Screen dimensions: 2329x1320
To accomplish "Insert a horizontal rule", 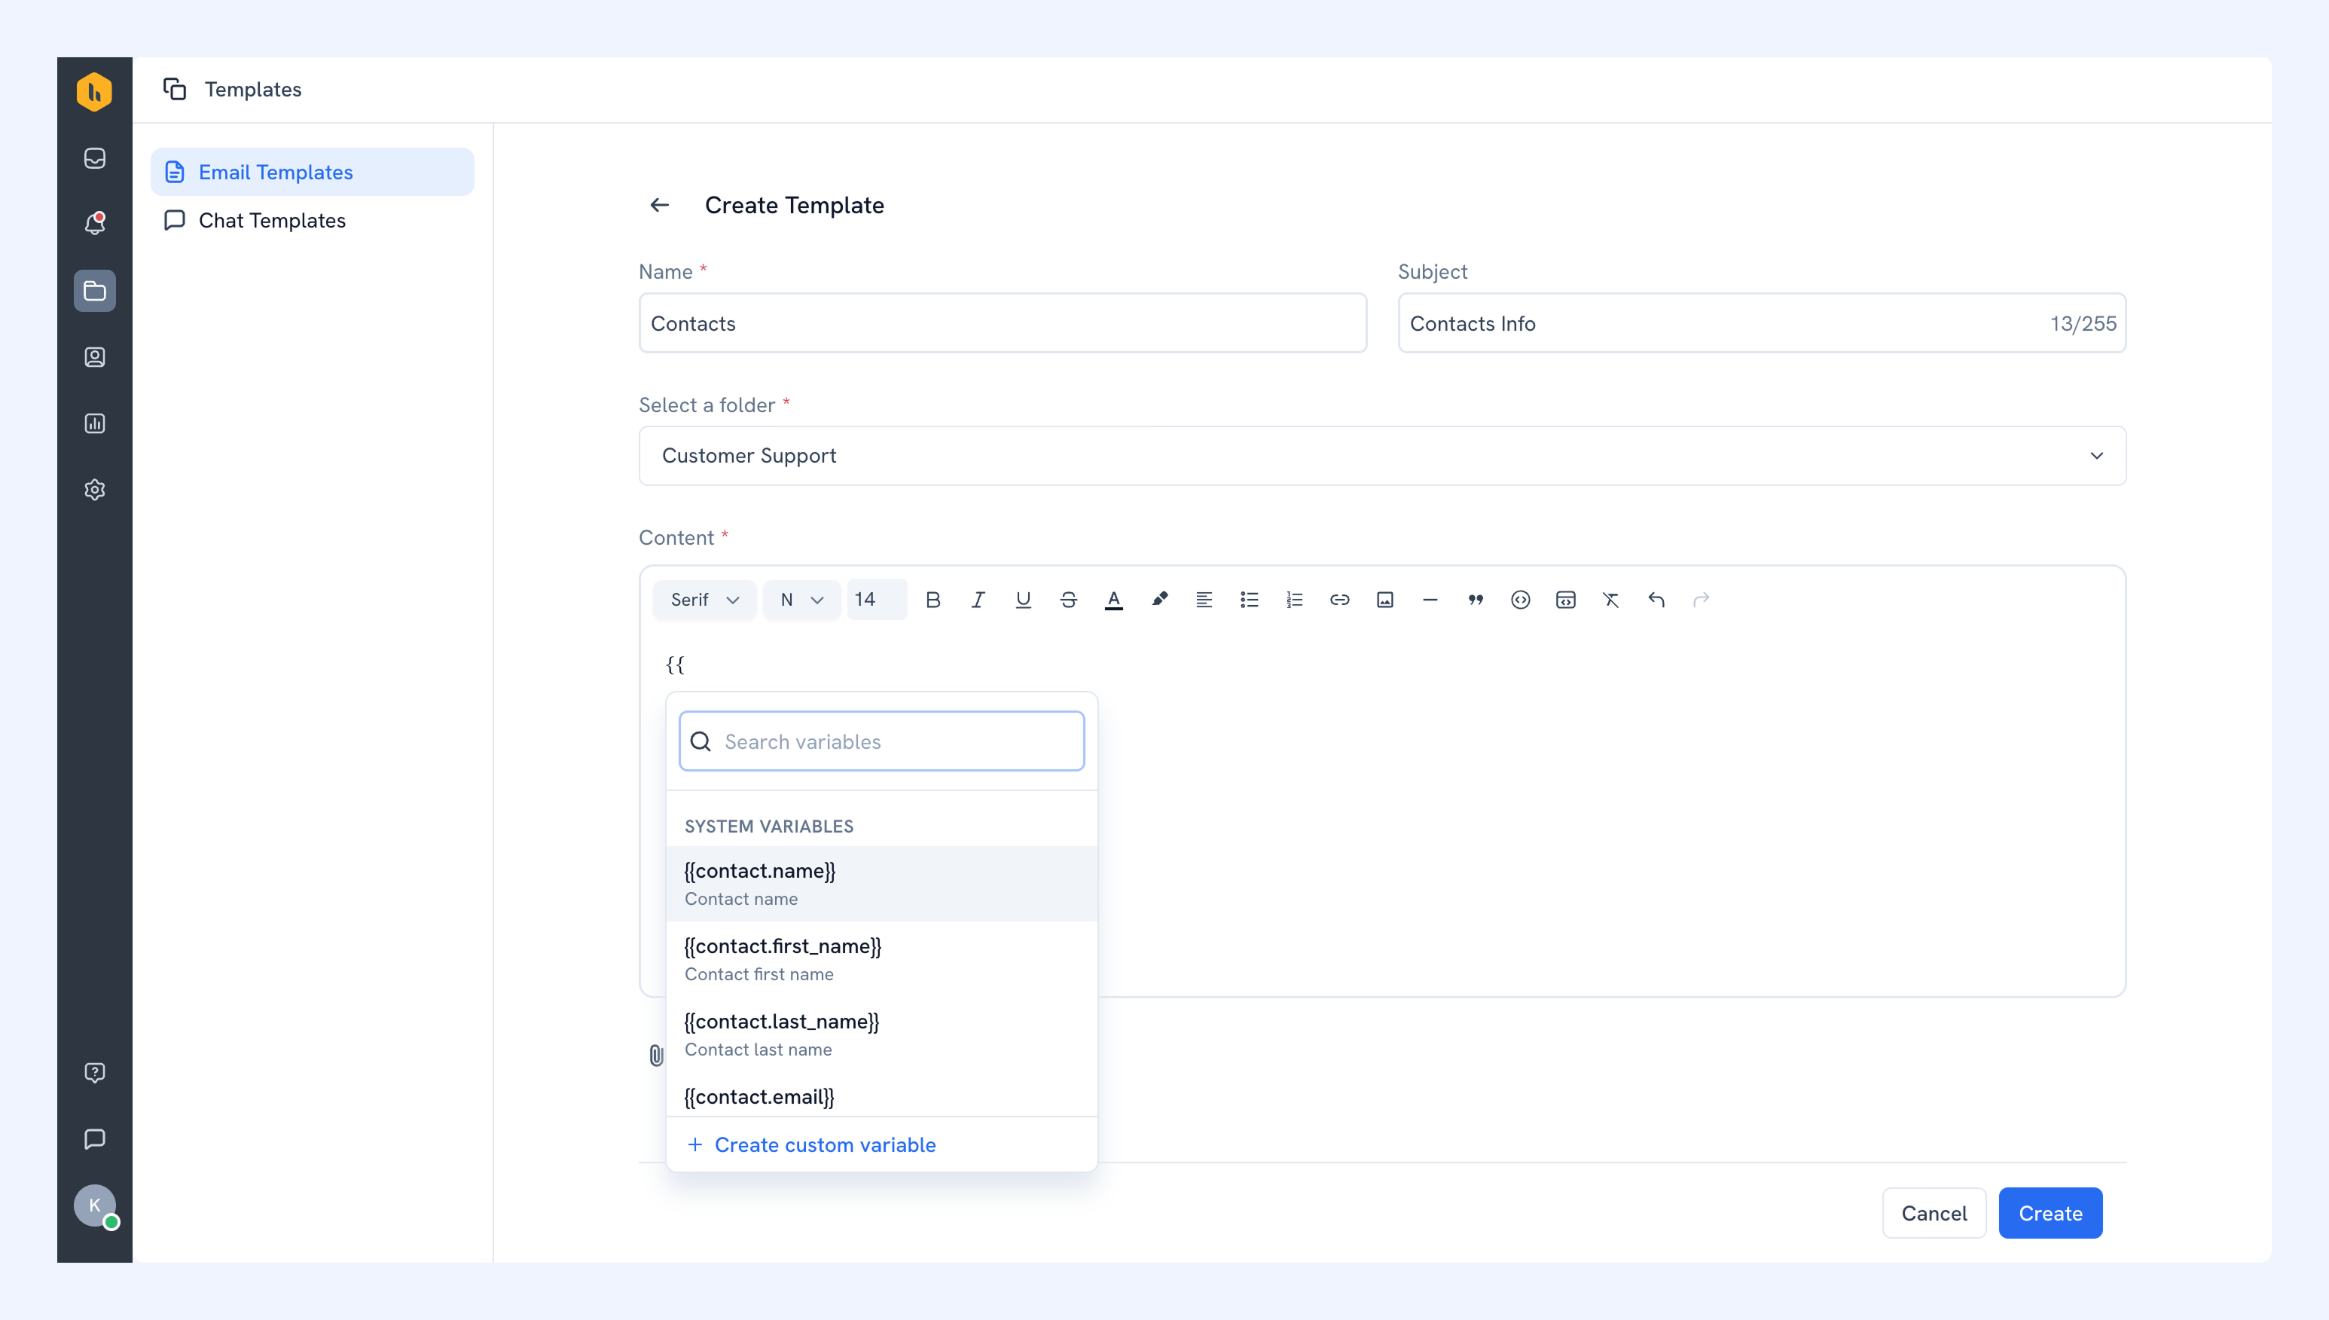I will [1430, 599].
